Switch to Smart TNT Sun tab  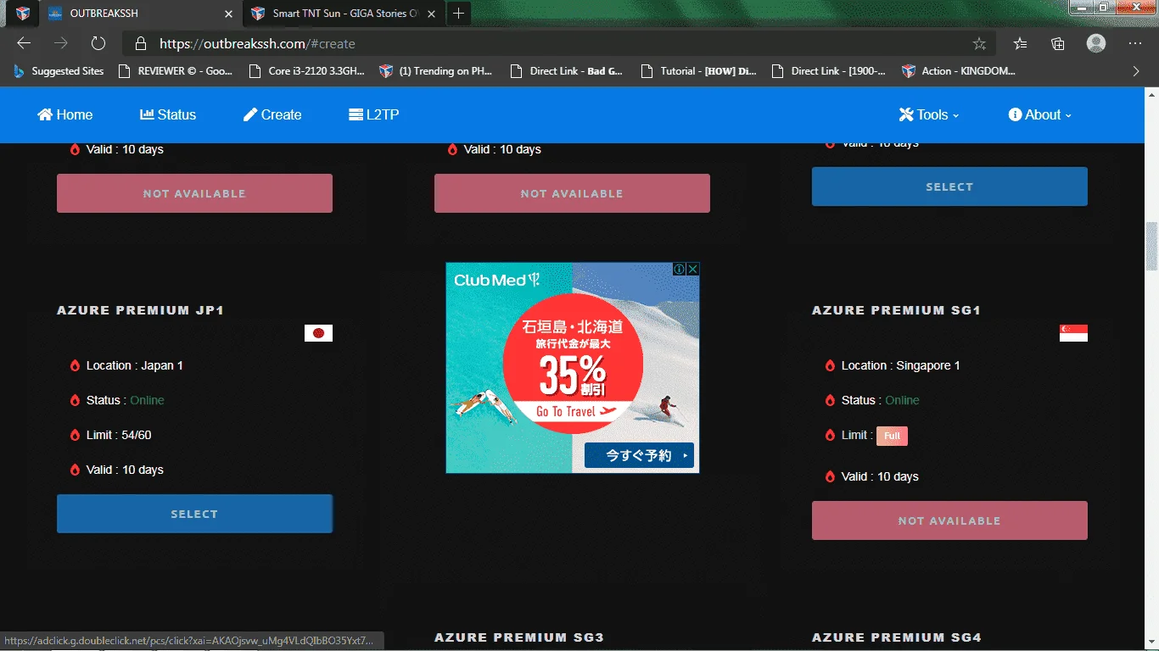click(344, 14)
